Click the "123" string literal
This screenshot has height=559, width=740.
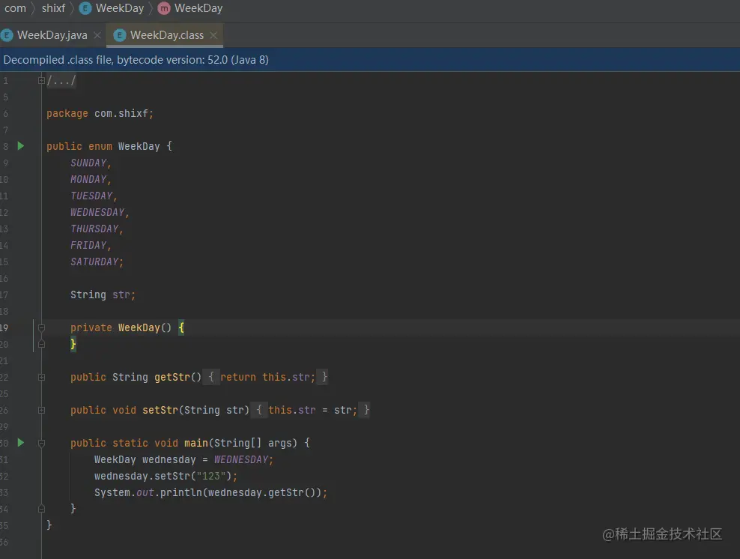[x=211, y=476]
